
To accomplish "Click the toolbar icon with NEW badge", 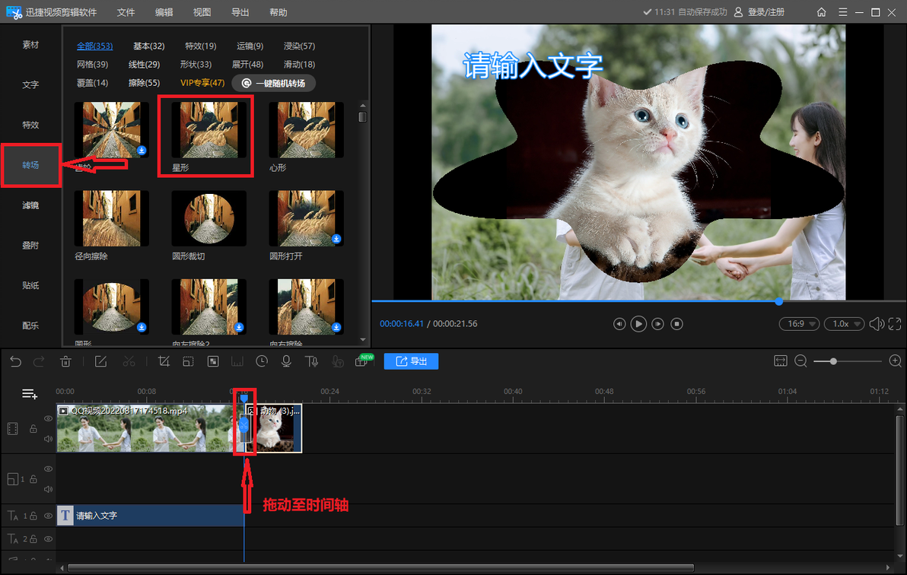I will click(x=364, y=361).
